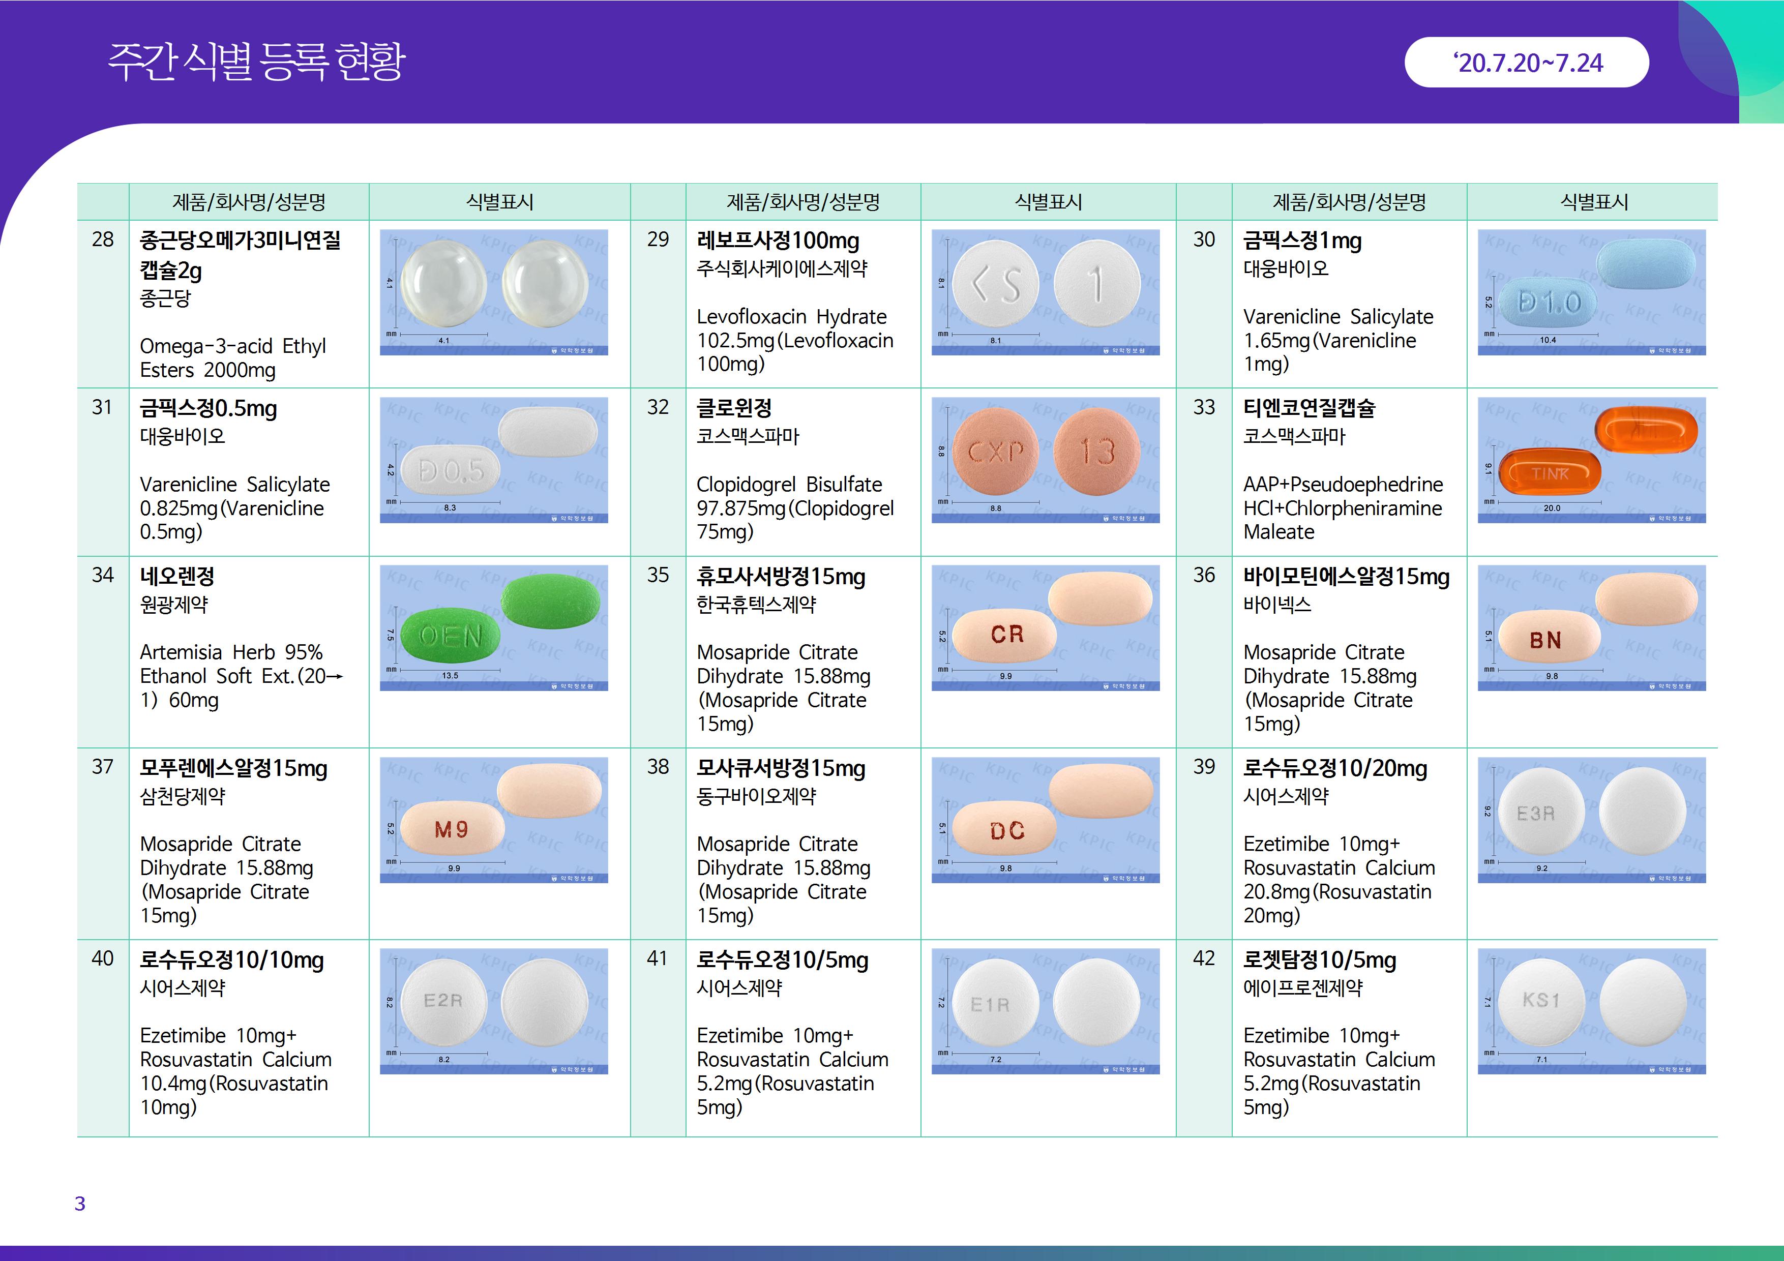Image resolution: width=1784 pixels, height=1261 pixels.
Task: Click product name 레보프사정100mg
Action: coord(778,241)
